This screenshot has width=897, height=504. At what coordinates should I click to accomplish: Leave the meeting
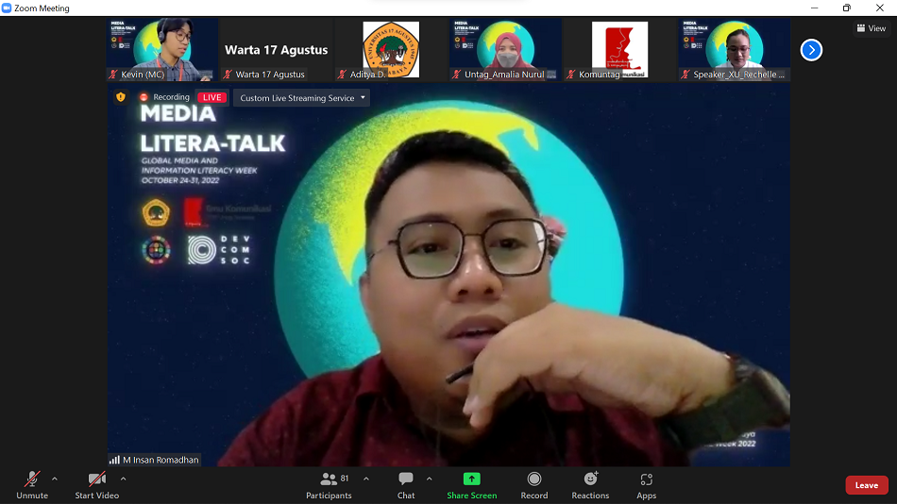[867, 485]
